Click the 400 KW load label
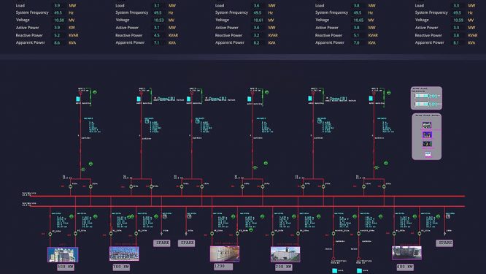Viewport: 486px width, 274px height. (x=405, y=267)
